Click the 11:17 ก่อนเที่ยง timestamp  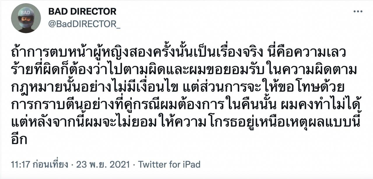[40, 164]
